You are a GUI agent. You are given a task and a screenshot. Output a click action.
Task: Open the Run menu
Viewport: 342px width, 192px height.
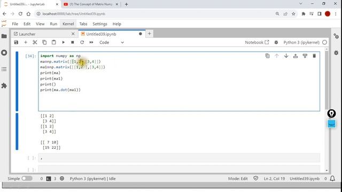(53, 24)
